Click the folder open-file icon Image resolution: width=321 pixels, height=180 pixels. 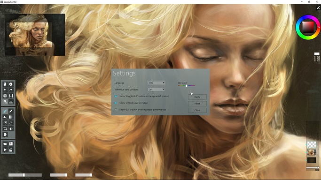point(5,144)
